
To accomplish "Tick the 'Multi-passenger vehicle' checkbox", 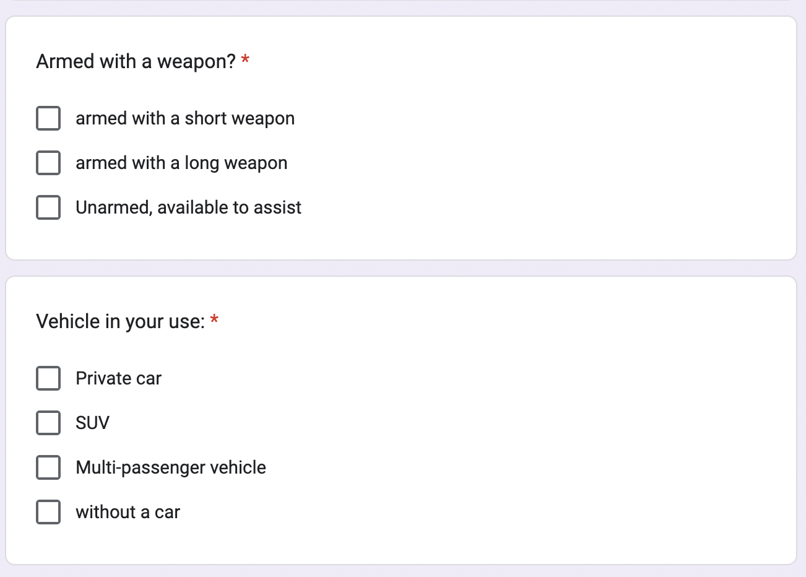I will pyautogui.click(x=48, y=467).
